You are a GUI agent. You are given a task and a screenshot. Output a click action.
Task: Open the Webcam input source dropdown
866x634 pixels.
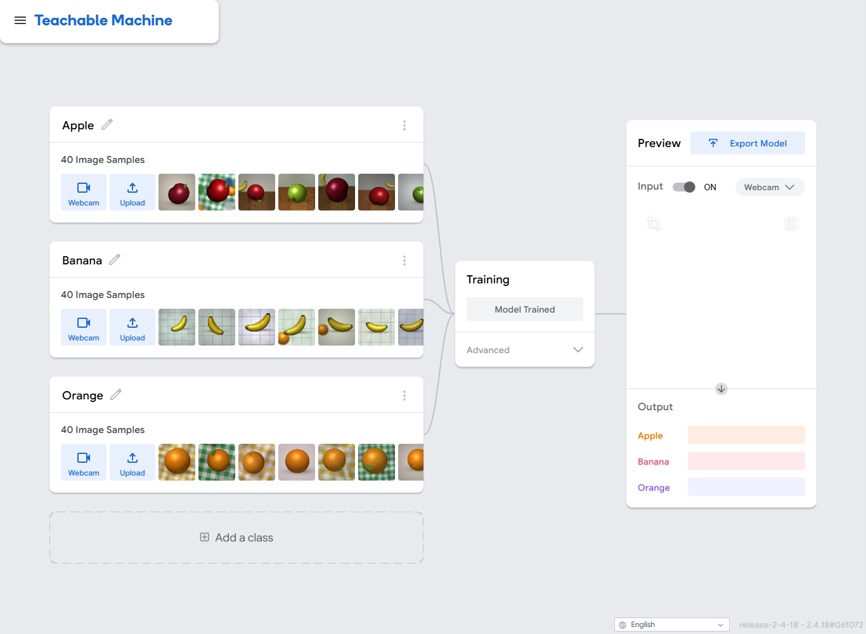click(770, 187)
